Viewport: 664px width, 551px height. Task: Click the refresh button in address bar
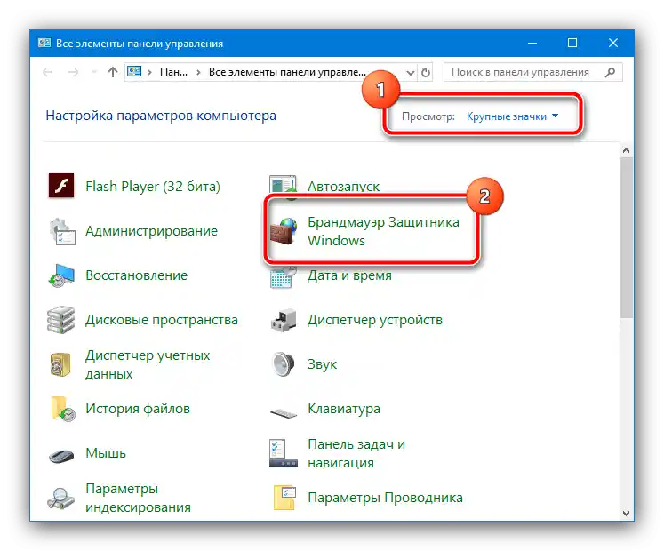point(426,72)
